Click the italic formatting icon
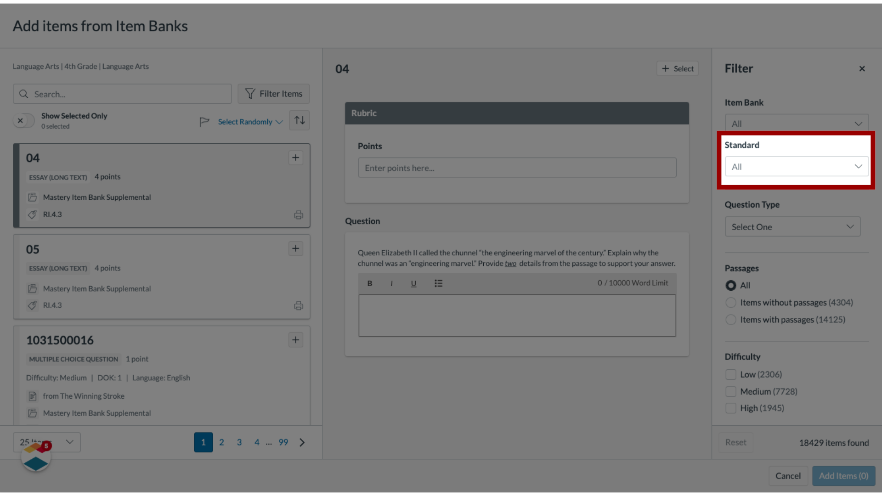This screenshot has height=496, width=882. (x=392, y=283)
